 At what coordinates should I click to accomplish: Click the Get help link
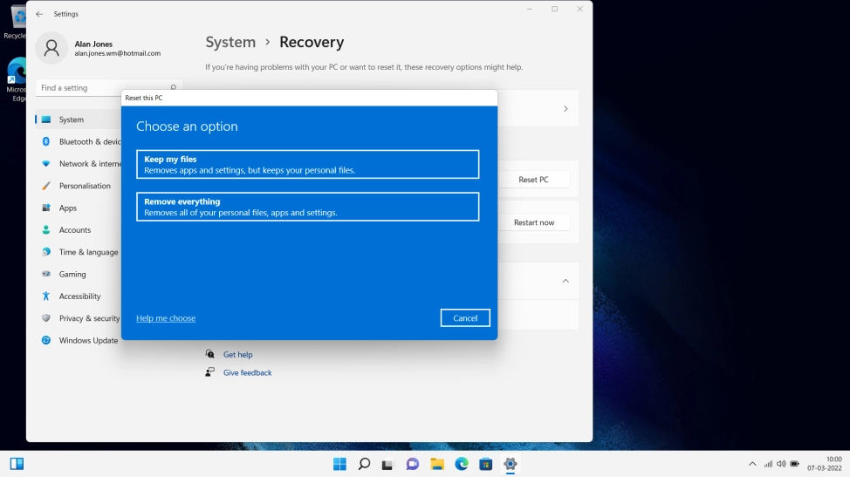point(237,355)
